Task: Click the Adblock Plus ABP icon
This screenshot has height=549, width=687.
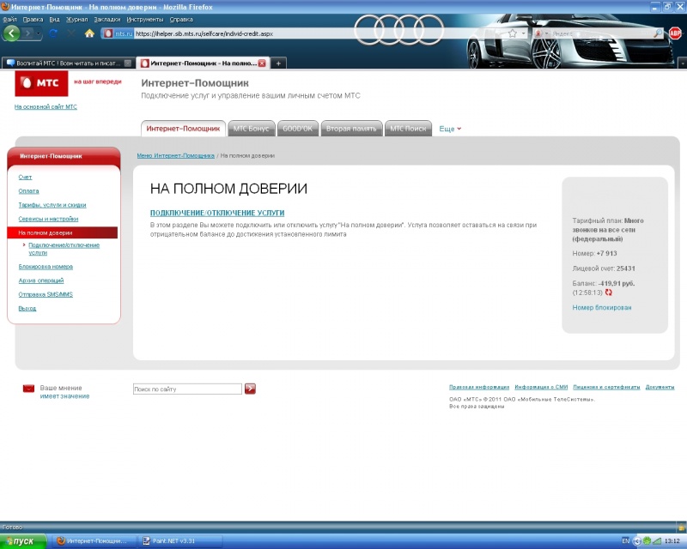Action: pyautogui.click(x=675, y=33)
